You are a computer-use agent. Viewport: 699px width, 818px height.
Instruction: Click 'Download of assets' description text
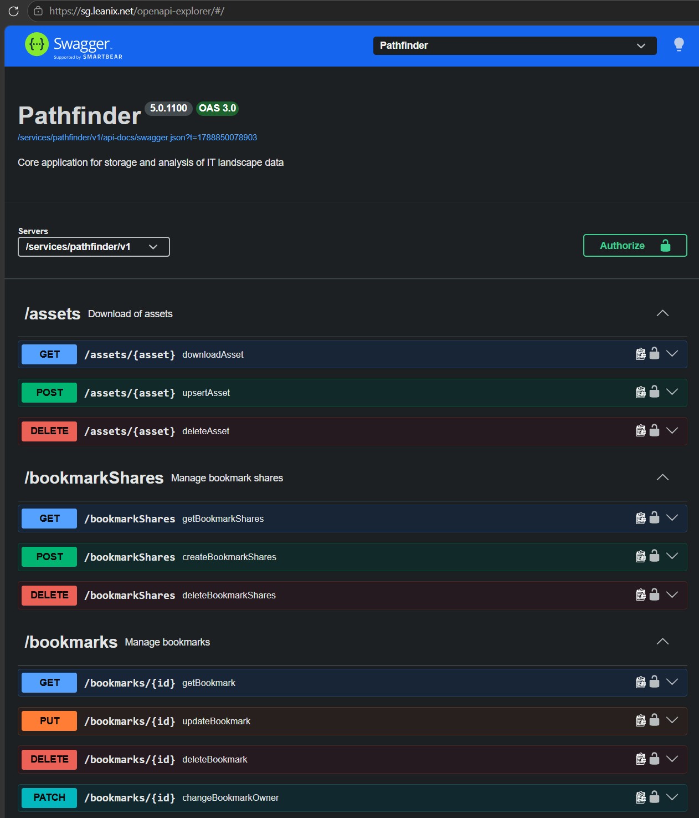point(130,314)
